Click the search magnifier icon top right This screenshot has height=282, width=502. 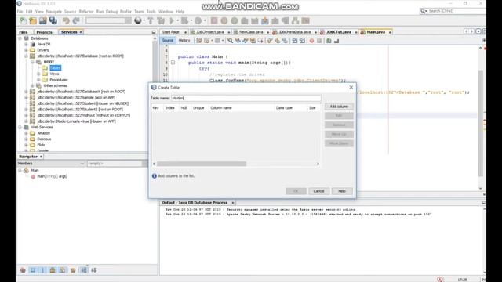click(x=424, y=11)
